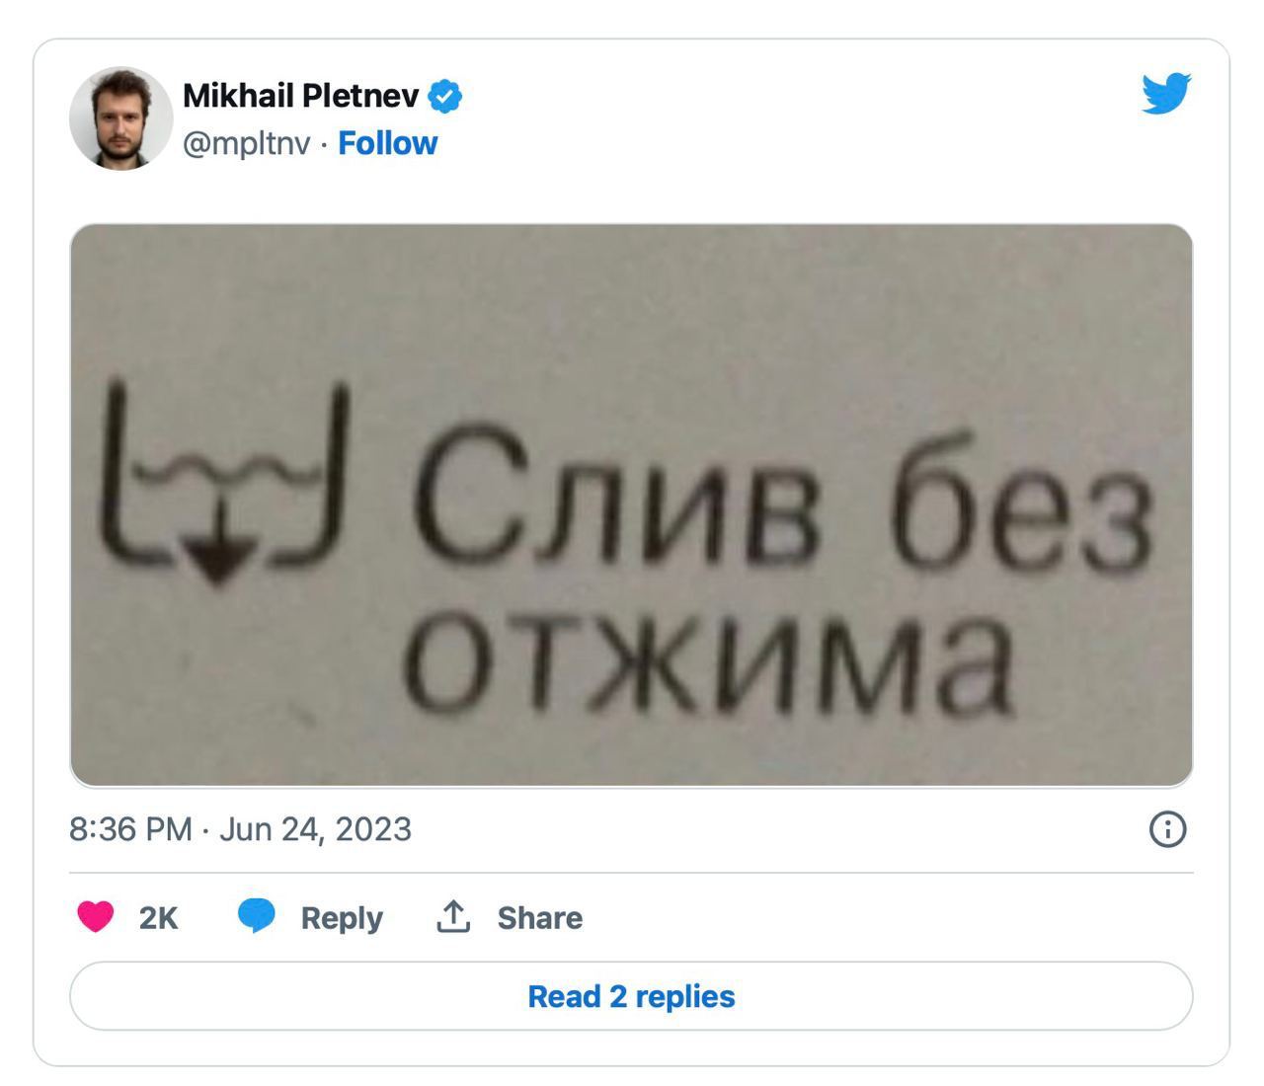Image resolution: width=1264 pixels, height=1086 pixels.
Task: Click the Reply text label
Action: tap(341, 918)
